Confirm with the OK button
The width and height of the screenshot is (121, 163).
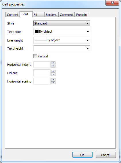coord(82,155)
